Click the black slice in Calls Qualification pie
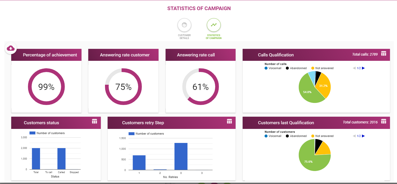This screenshot has width=397, height=184. point(318,76)
